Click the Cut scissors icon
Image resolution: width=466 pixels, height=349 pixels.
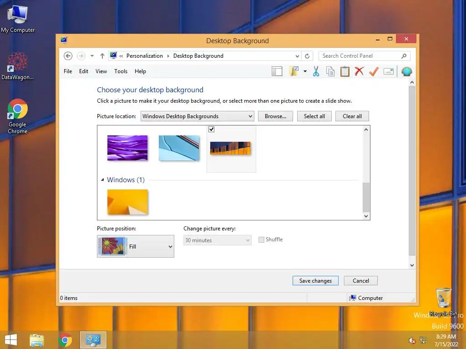(316, 71)
